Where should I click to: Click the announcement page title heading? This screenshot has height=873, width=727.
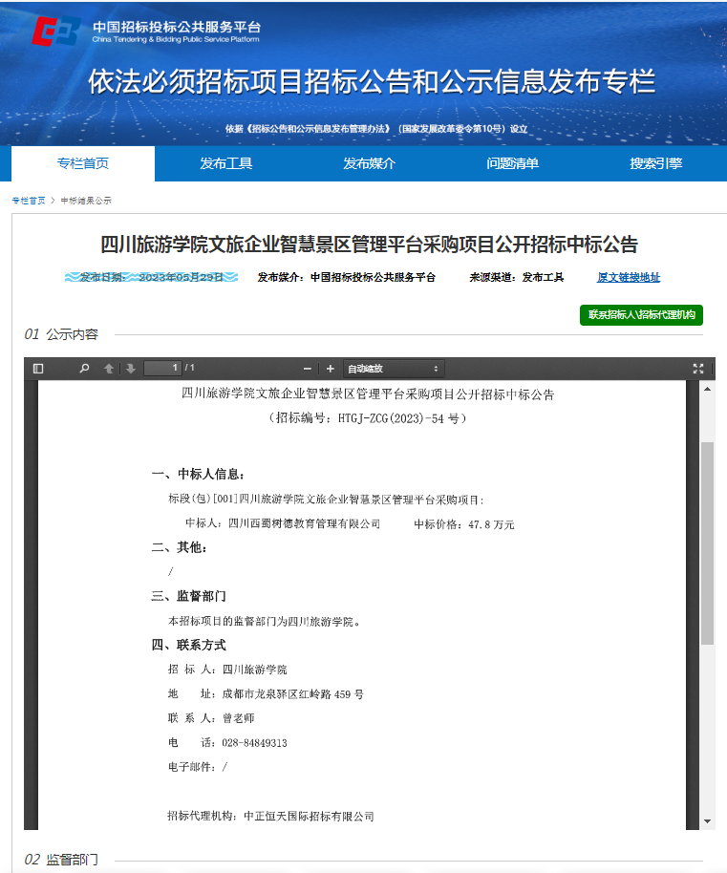click(369, 245)
